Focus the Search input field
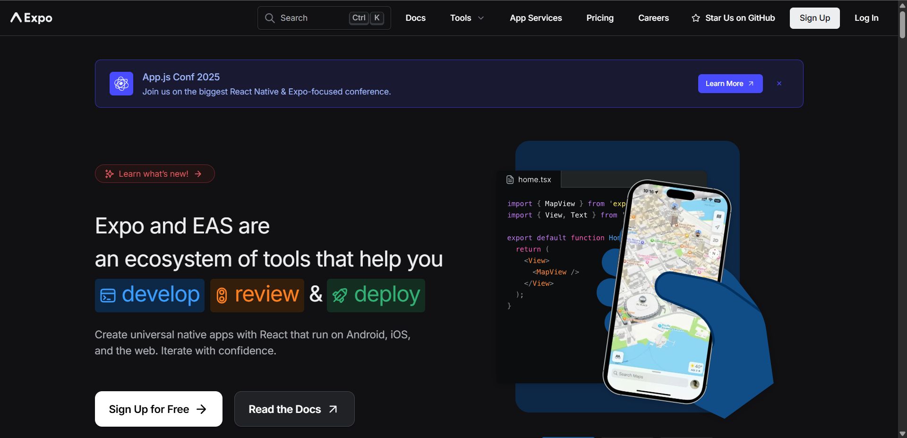Viewport: 907px width, 438px height. [324, 18]
